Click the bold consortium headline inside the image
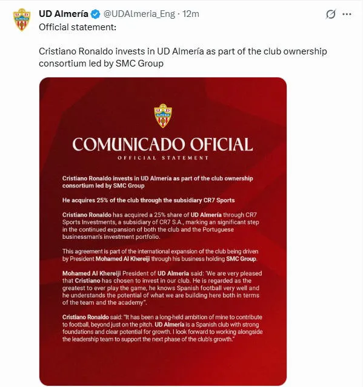This screenshot has width=363, height=387. click(158, 182)
